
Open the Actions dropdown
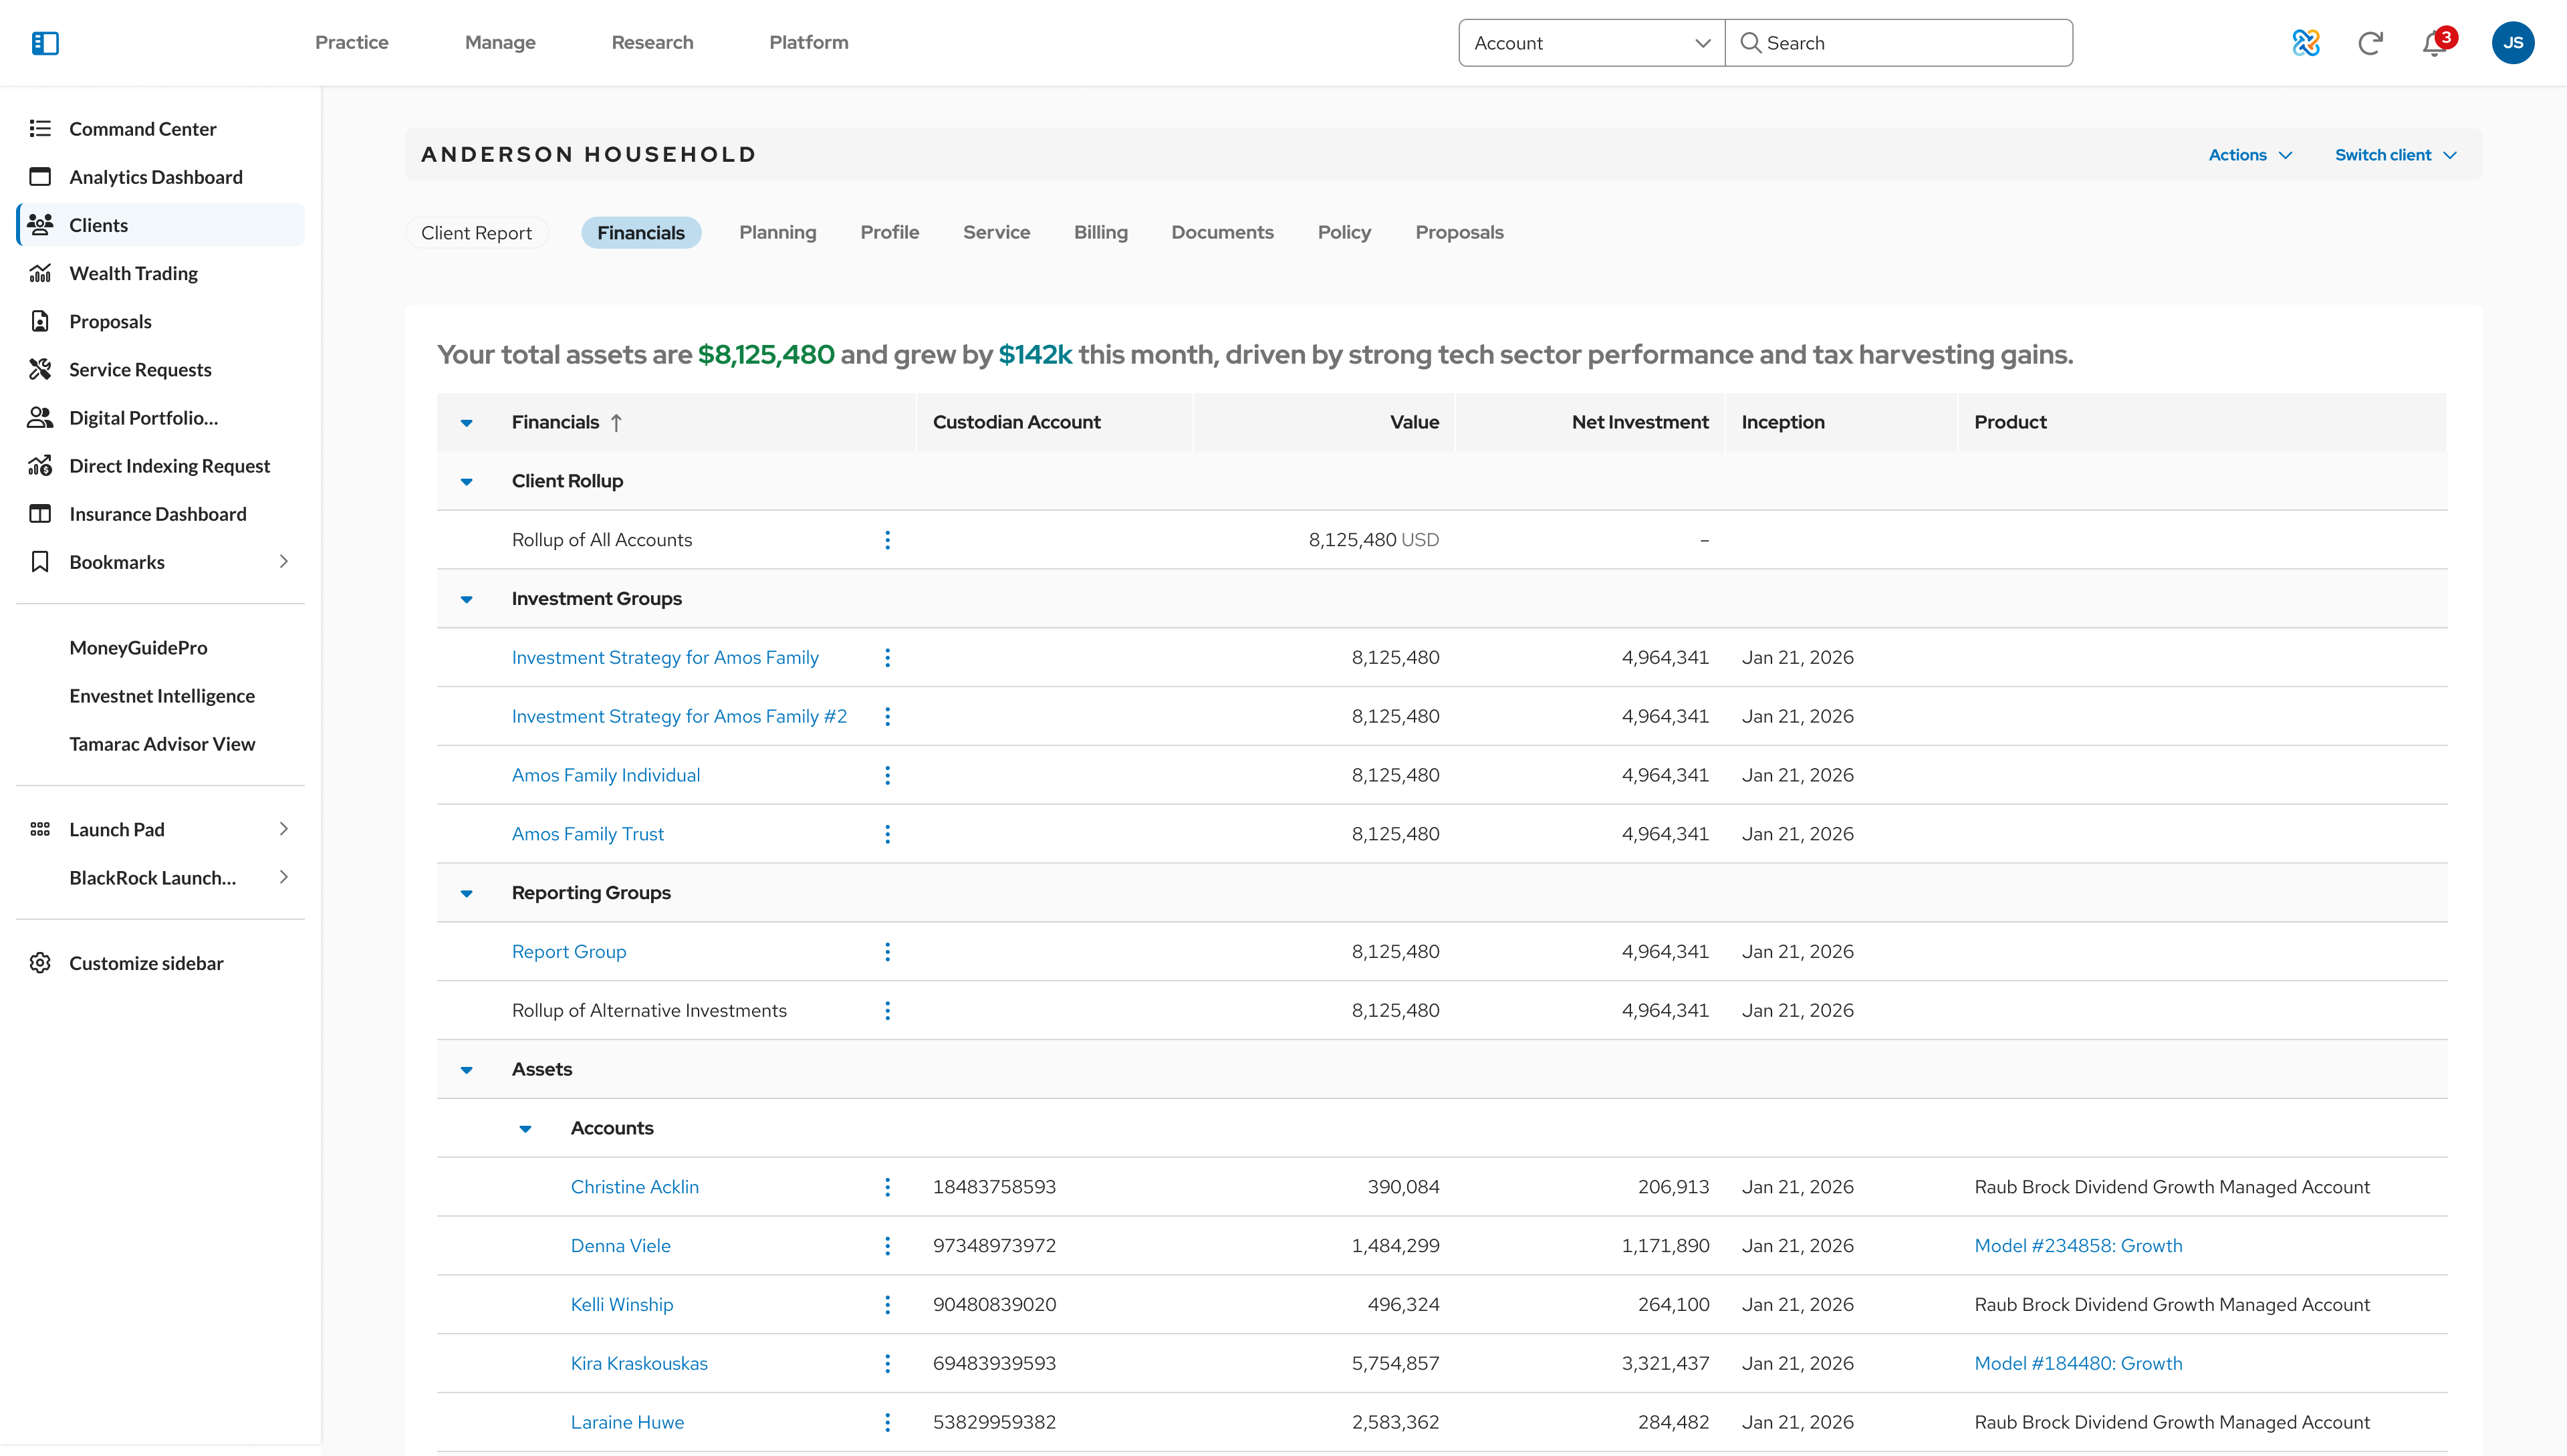(2250, 155)
